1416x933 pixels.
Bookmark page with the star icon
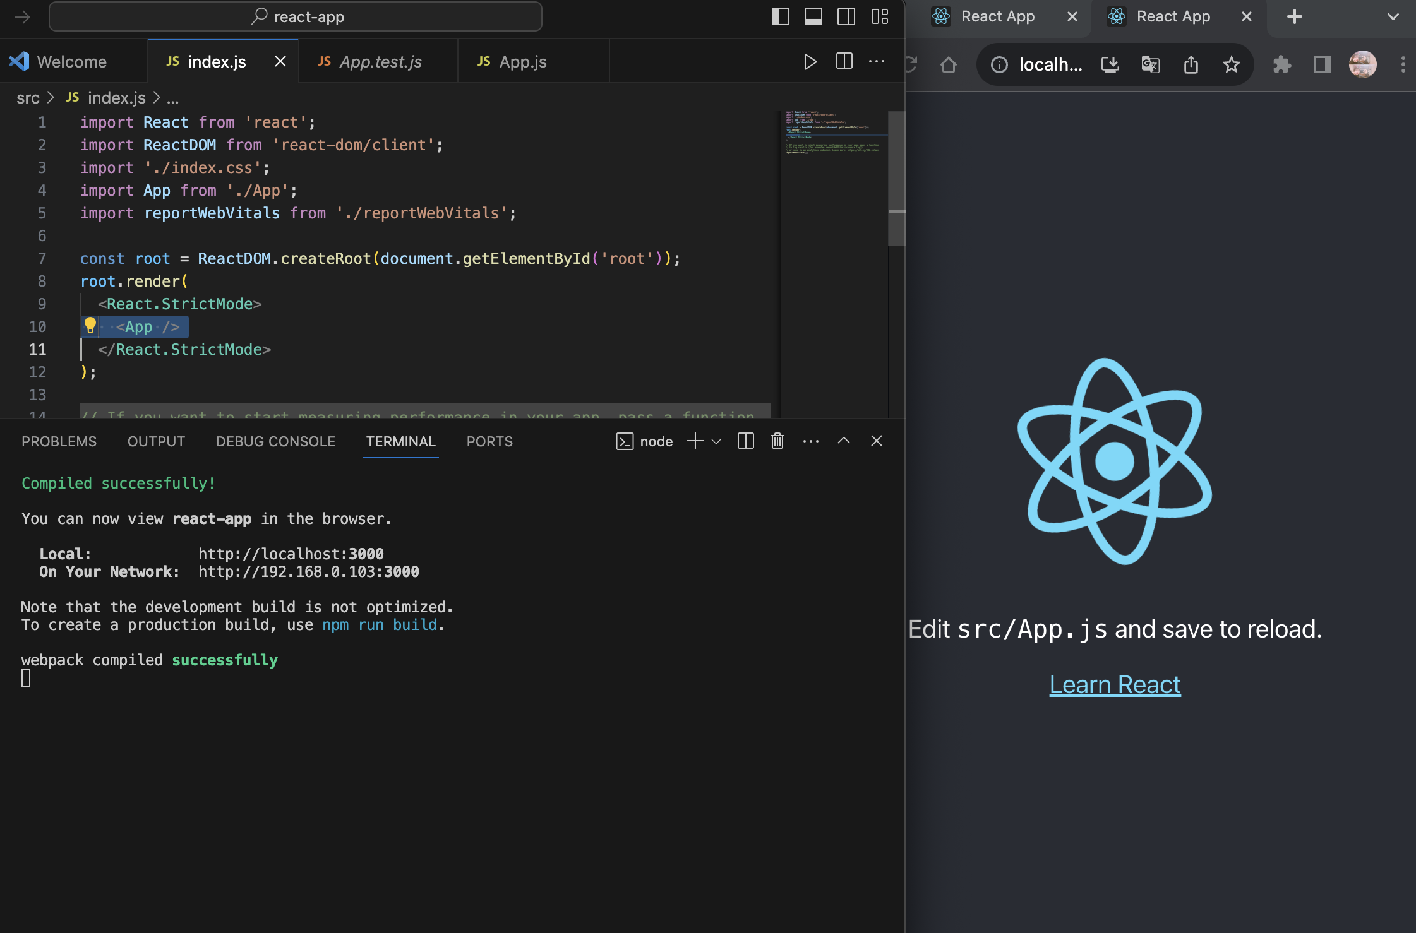[x=1231, y=64]
